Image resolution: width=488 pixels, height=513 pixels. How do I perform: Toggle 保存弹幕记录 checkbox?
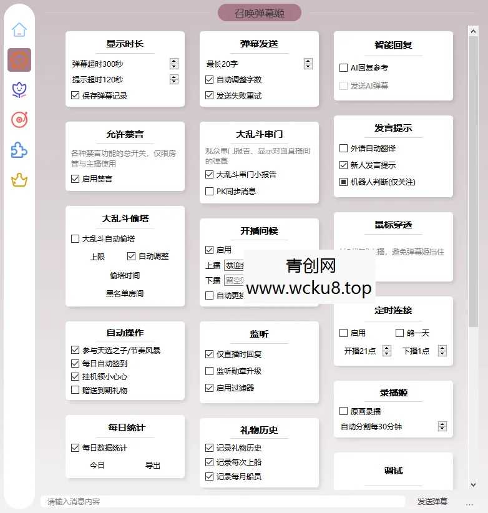(76, 95)
